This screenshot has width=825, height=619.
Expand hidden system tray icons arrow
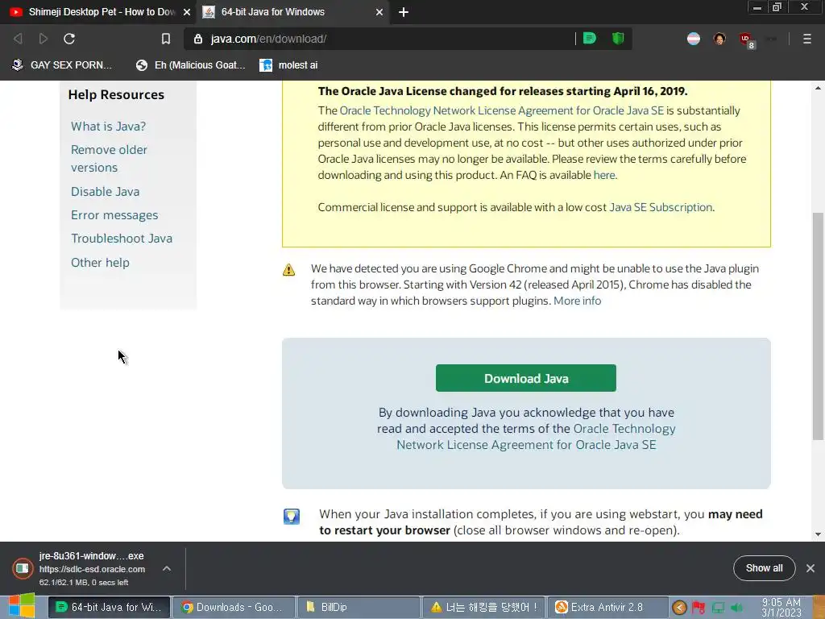click(679, 608)
